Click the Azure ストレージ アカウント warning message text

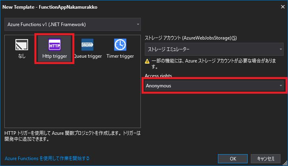214,64
